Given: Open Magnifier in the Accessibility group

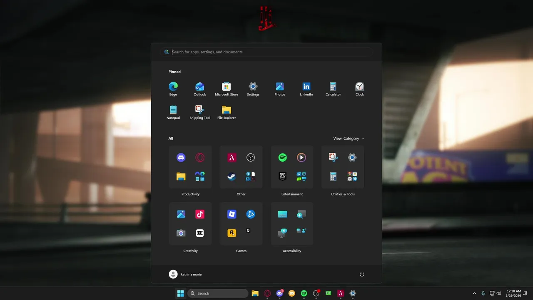Looking at the screenshot, I should coord(301,214).
